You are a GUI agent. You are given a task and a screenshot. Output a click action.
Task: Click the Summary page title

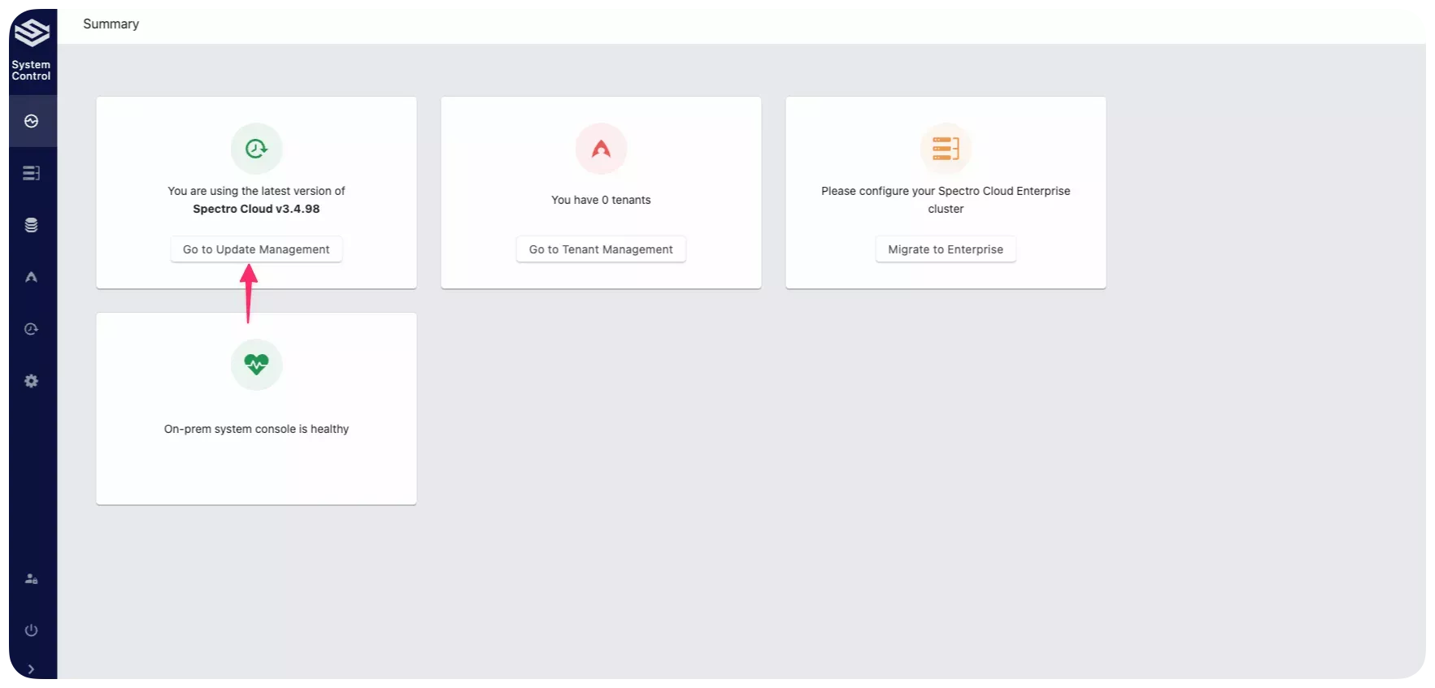pyautogui.click(x=111, y=24)
